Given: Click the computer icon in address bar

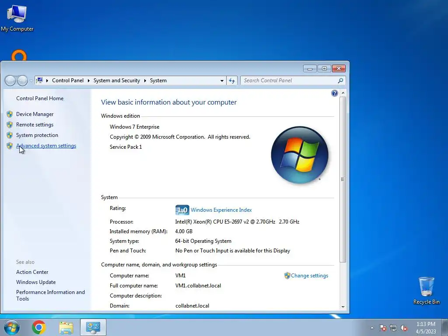Looking at the screenshot, I should (x=40, y=80).
